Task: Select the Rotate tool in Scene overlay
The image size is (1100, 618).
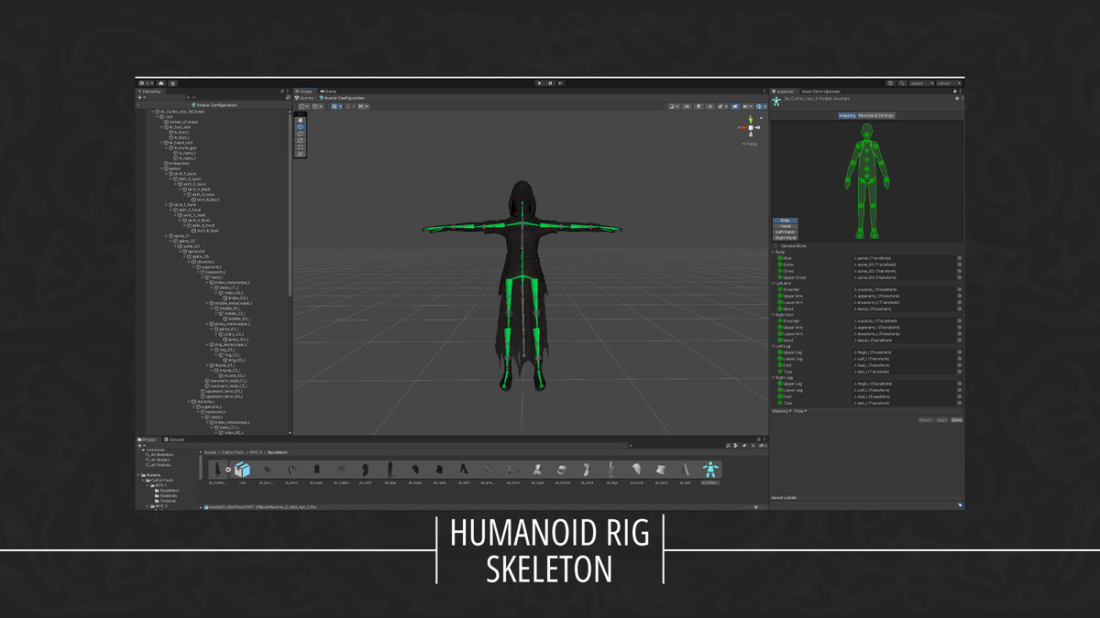Action: [302, 132]
